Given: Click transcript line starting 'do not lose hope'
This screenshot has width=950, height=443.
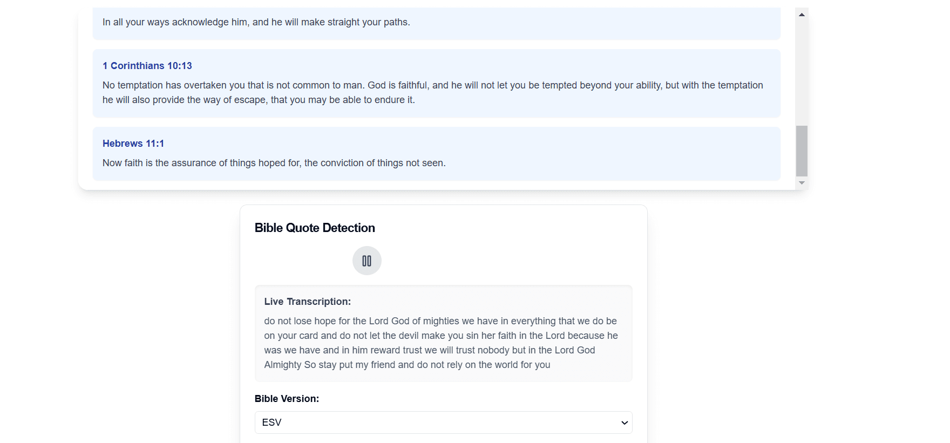Looking at the screenshot, I should pyautogui.click(x=440, y=321).
